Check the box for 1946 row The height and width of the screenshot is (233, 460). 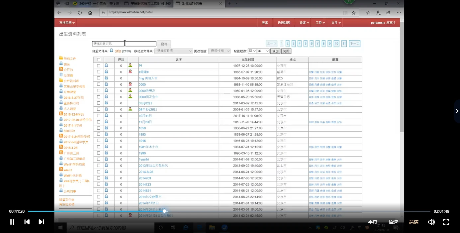tap(99, 141)
